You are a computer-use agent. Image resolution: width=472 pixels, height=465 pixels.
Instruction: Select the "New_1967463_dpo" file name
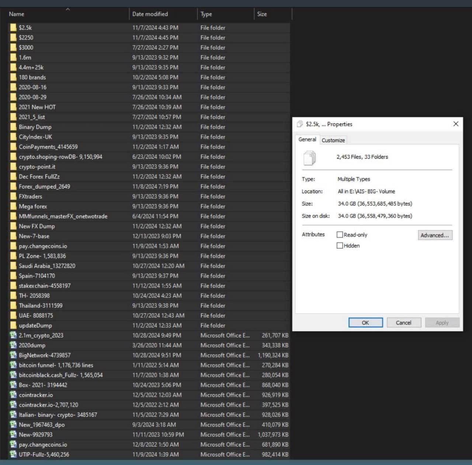pyautogui.click(x=42, y=425)
